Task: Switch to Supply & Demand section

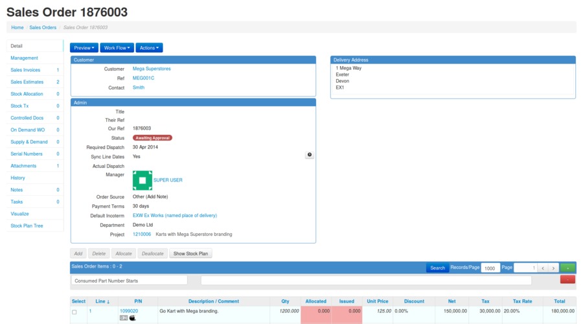Action: click(x=29, y=142)
